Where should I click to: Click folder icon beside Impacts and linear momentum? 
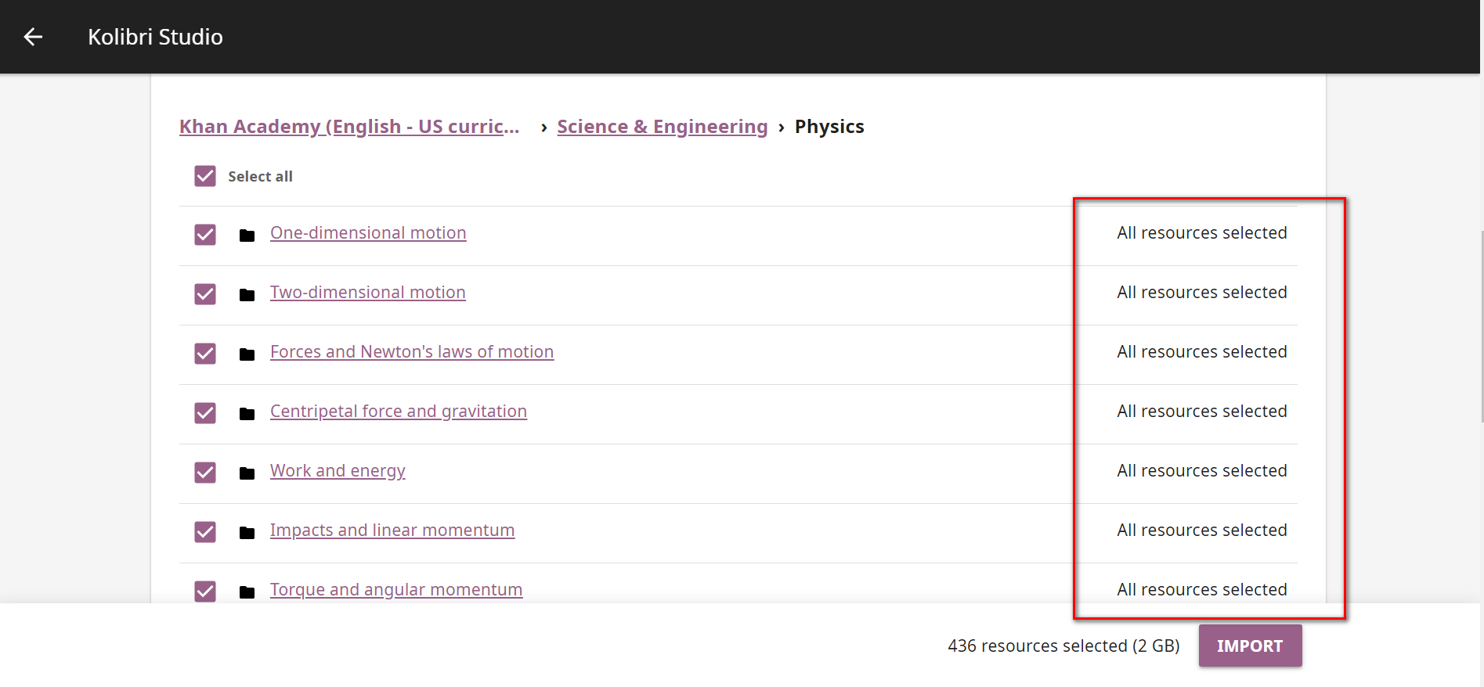point(247,532)
